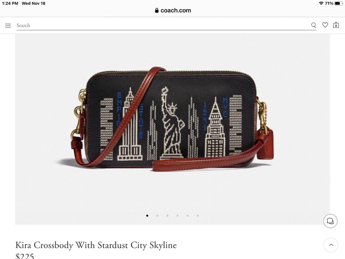Image resolution: width=345 pixels, height=259 pixels.
Task: Open the shopping bag icon
Action: tap(336, 25)
